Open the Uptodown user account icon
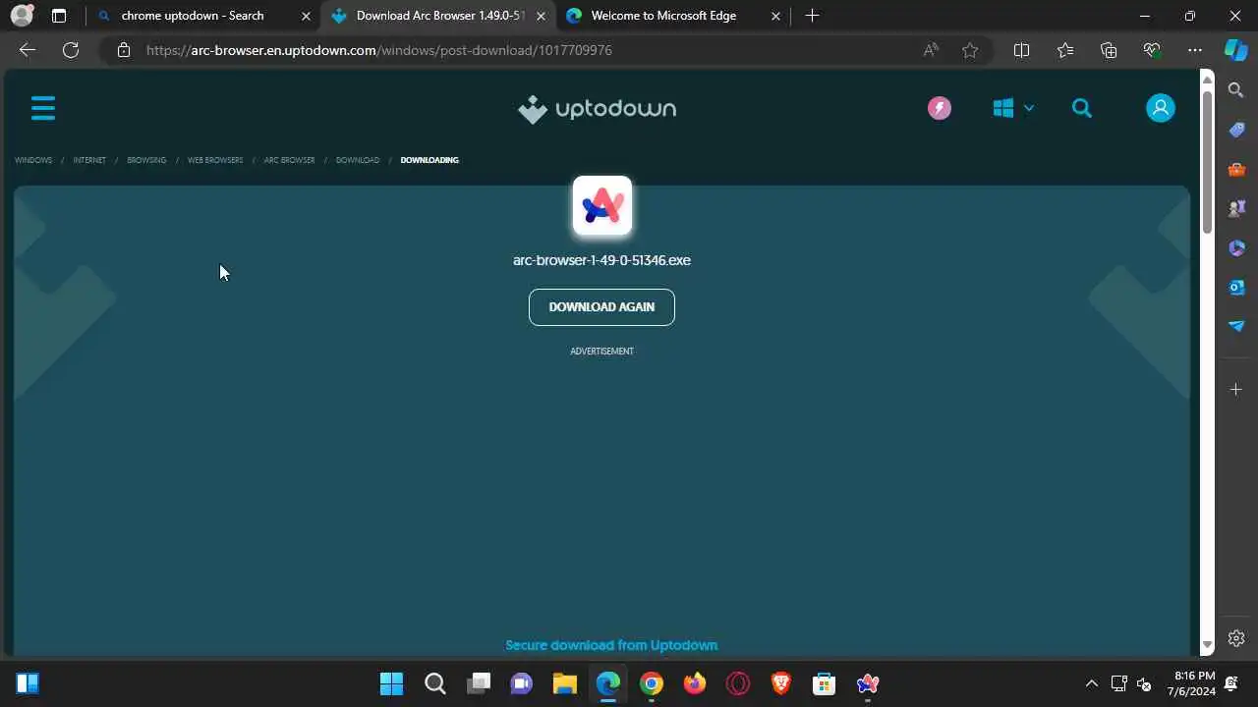Image resolution: width=1258 pixels, height=707 pixels. click(x=1161, y=108)
